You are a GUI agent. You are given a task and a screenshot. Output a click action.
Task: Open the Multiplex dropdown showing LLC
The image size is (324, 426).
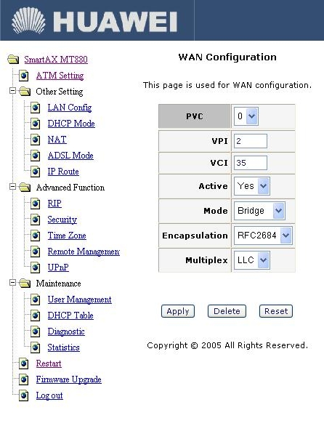click(252, 260)
